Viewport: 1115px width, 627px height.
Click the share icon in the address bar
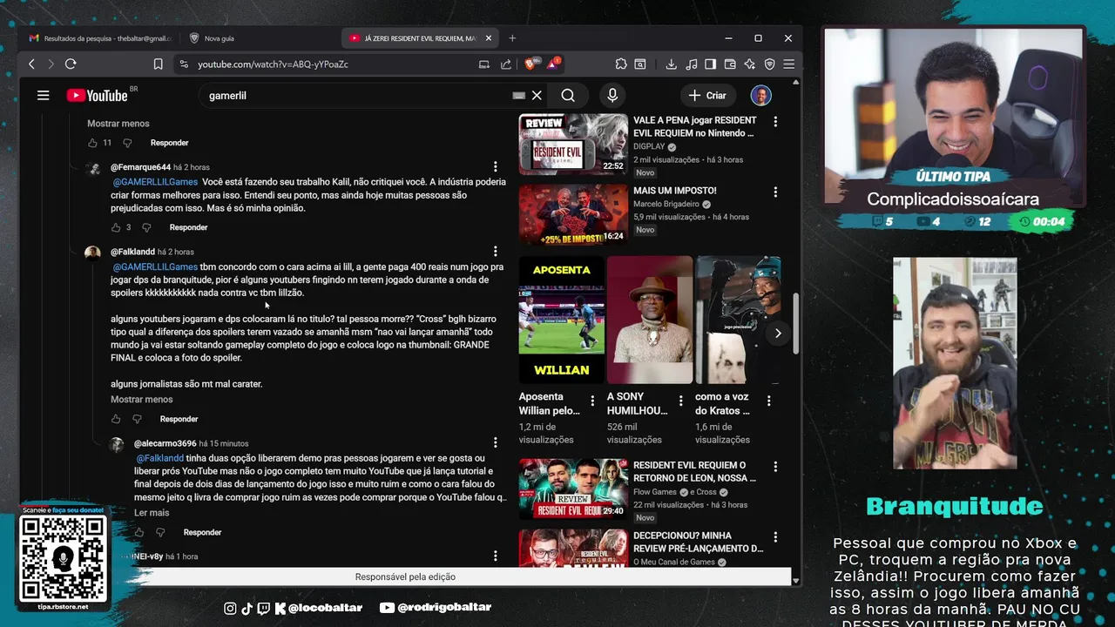pos(506,64)
